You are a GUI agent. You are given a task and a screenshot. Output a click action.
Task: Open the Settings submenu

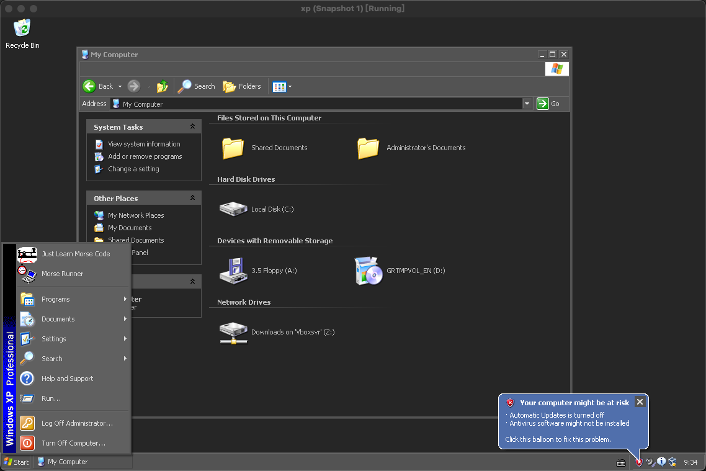[74, 339]
